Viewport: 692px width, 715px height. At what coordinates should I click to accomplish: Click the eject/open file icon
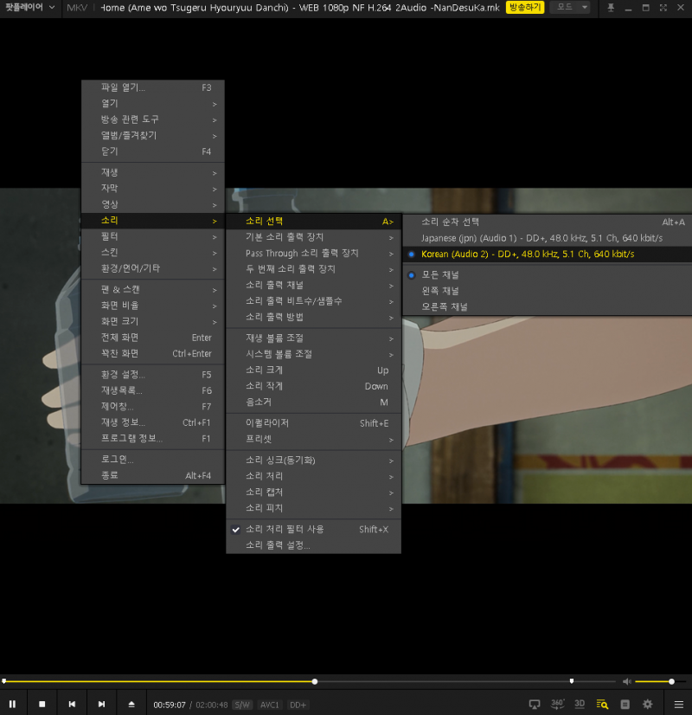131,704
